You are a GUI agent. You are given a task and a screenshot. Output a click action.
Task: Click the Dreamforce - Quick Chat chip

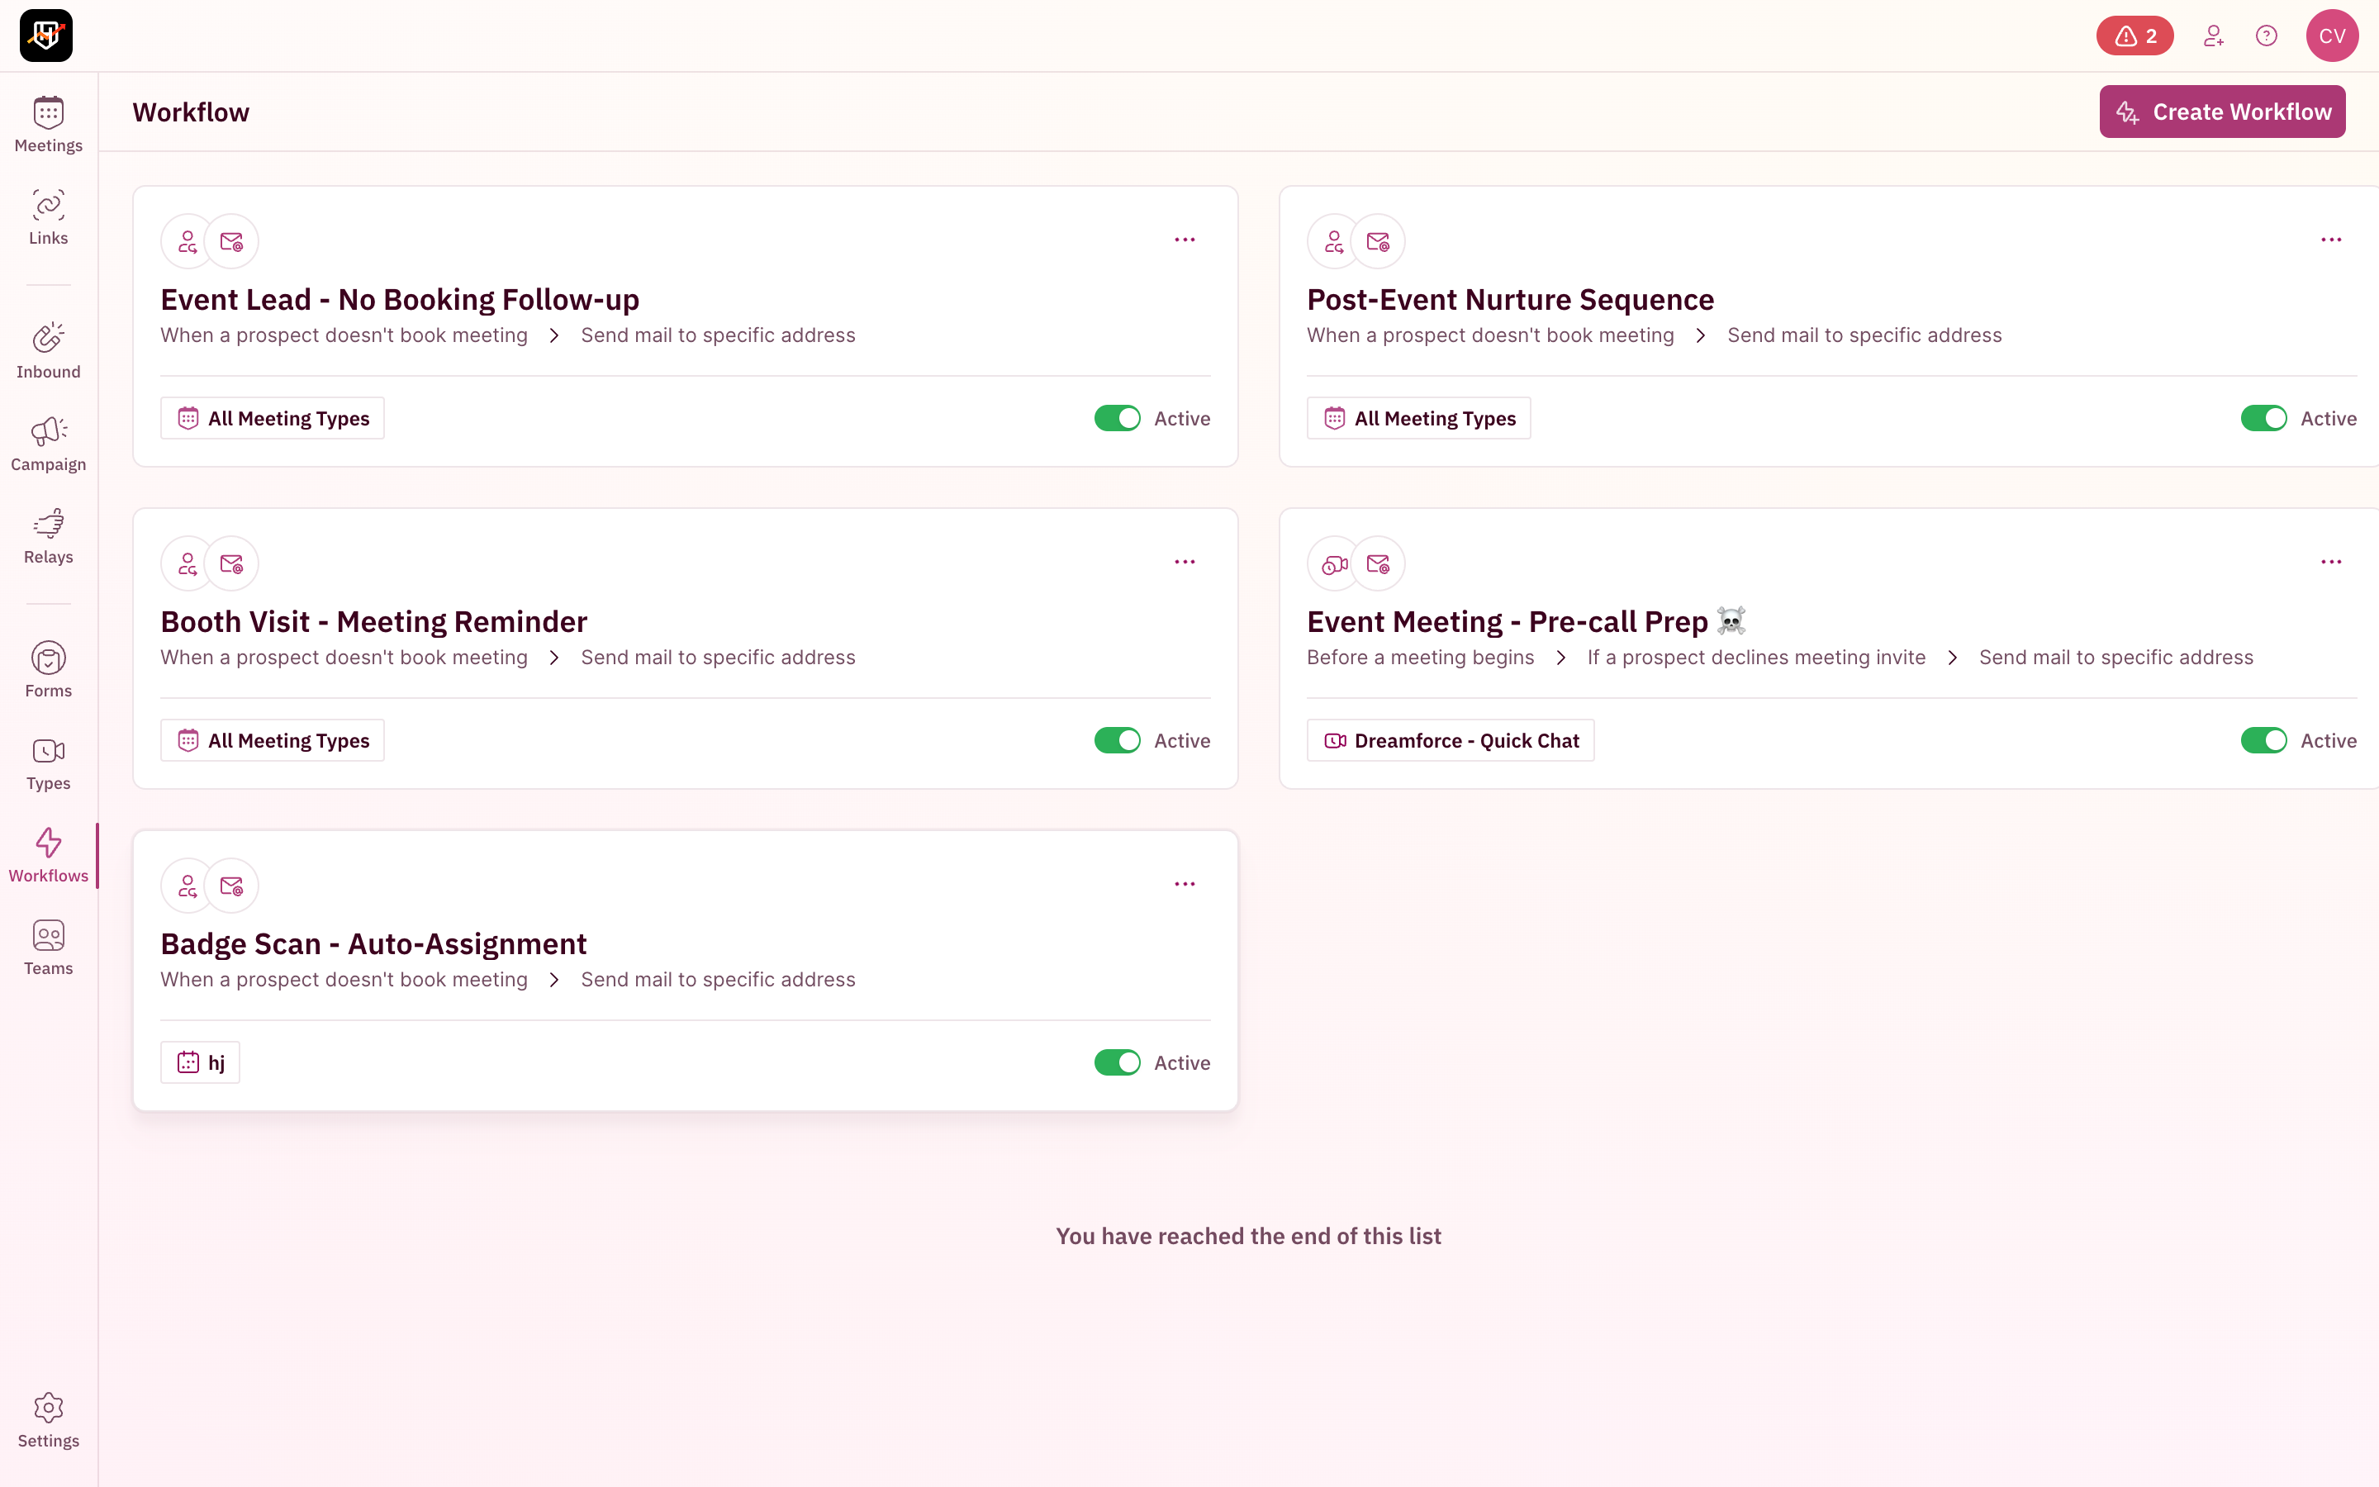coord(1450,739)
